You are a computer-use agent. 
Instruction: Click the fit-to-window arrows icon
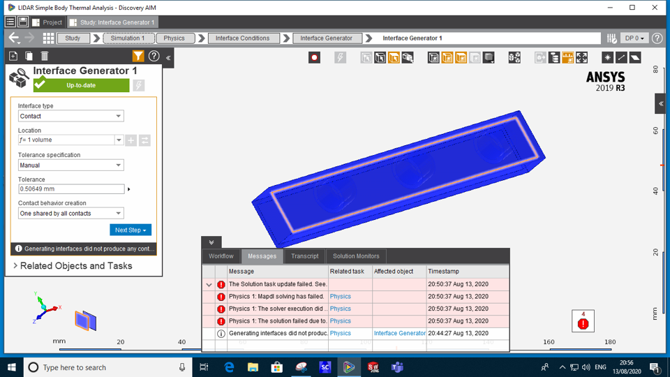click(x=581, y=57)
